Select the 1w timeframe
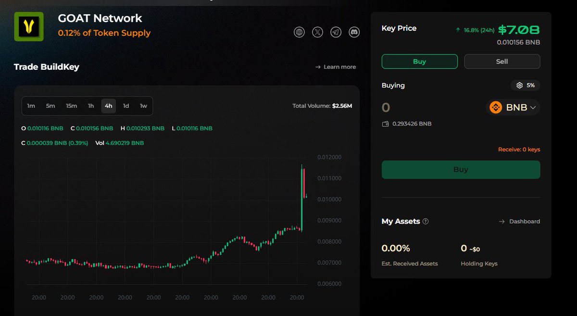The height and width of the screenshot is (316, 577). 143,106
